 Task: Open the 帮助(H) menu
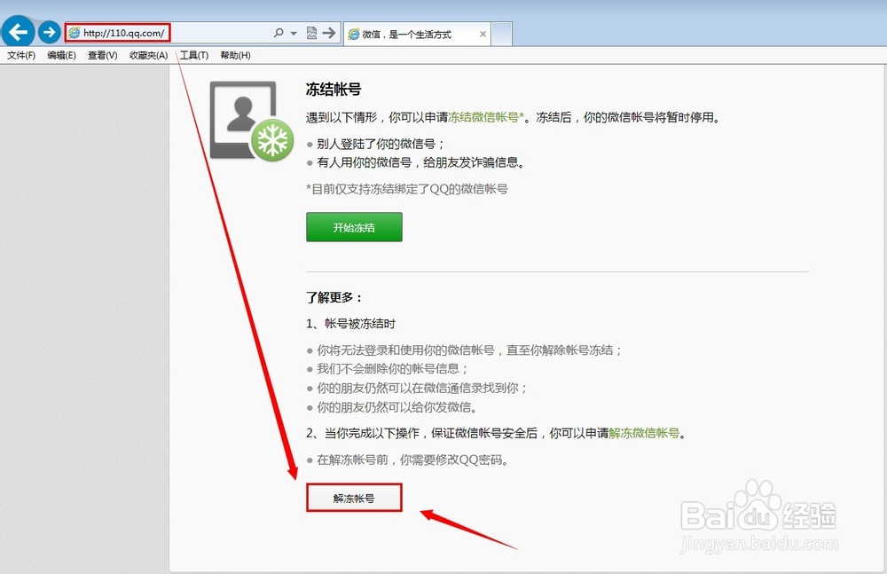235,55
